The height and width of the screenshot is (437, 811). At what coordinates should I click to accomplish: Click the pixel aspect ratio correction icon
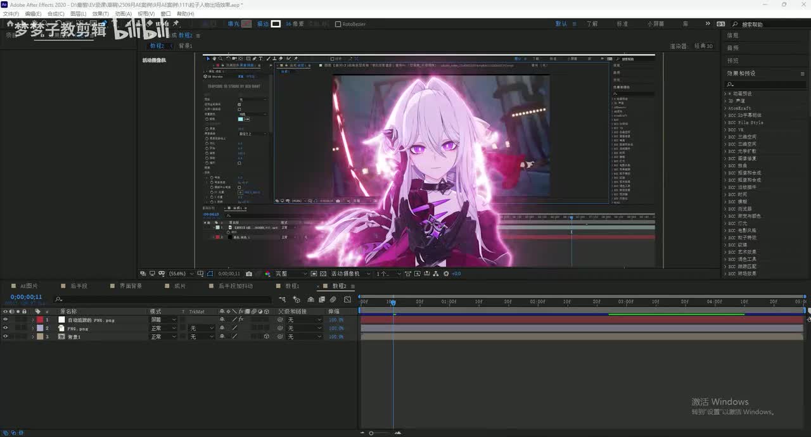coord(407,274)
